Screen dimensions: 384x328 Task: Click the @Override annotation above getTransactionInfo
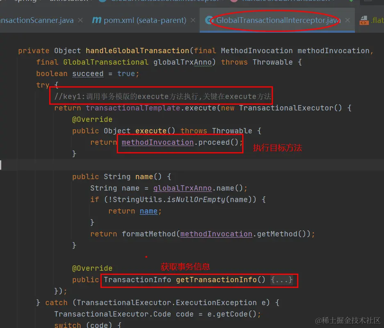[92, 268]
